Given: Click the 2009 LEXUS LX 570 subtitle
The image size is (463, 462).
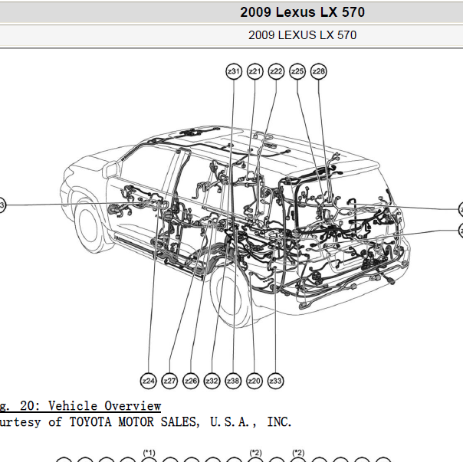Looking at the screenshot, I should coord(302,35).
